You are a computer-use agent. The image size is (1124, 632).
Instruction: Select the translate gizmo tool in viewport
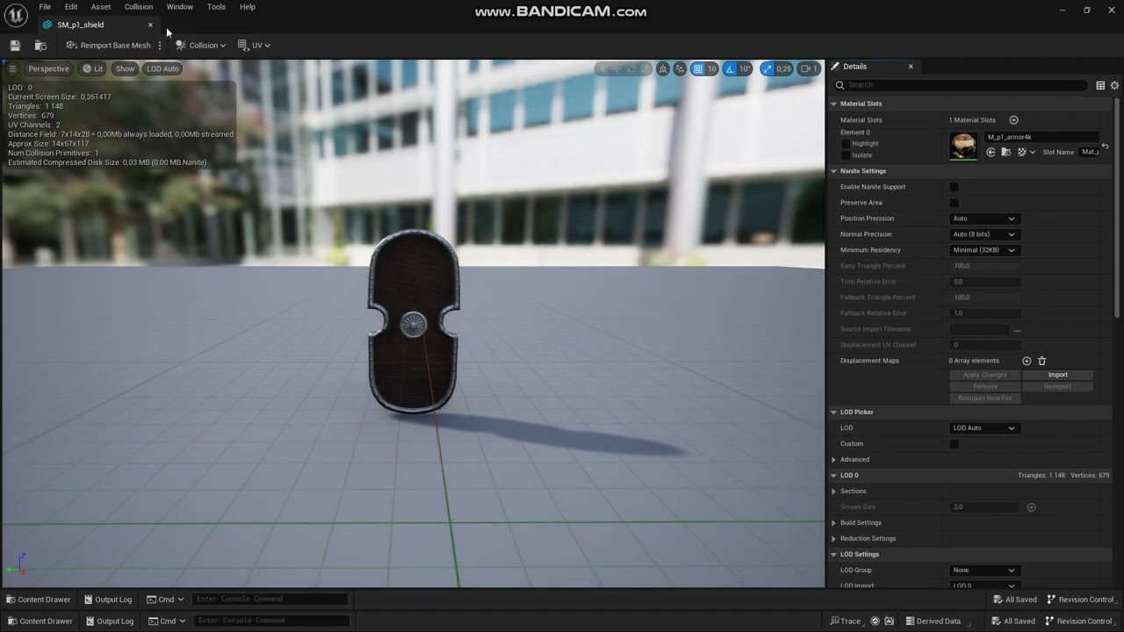(616, 68)
